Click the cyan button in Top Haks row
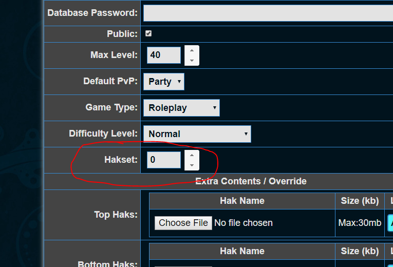Screen dimensions: 393x267 tap(390, 223)
